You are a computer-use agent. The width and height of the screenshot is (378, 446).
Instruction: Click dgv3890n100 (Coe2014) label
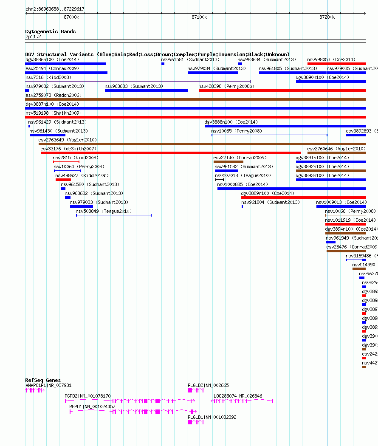coord(322,77)
